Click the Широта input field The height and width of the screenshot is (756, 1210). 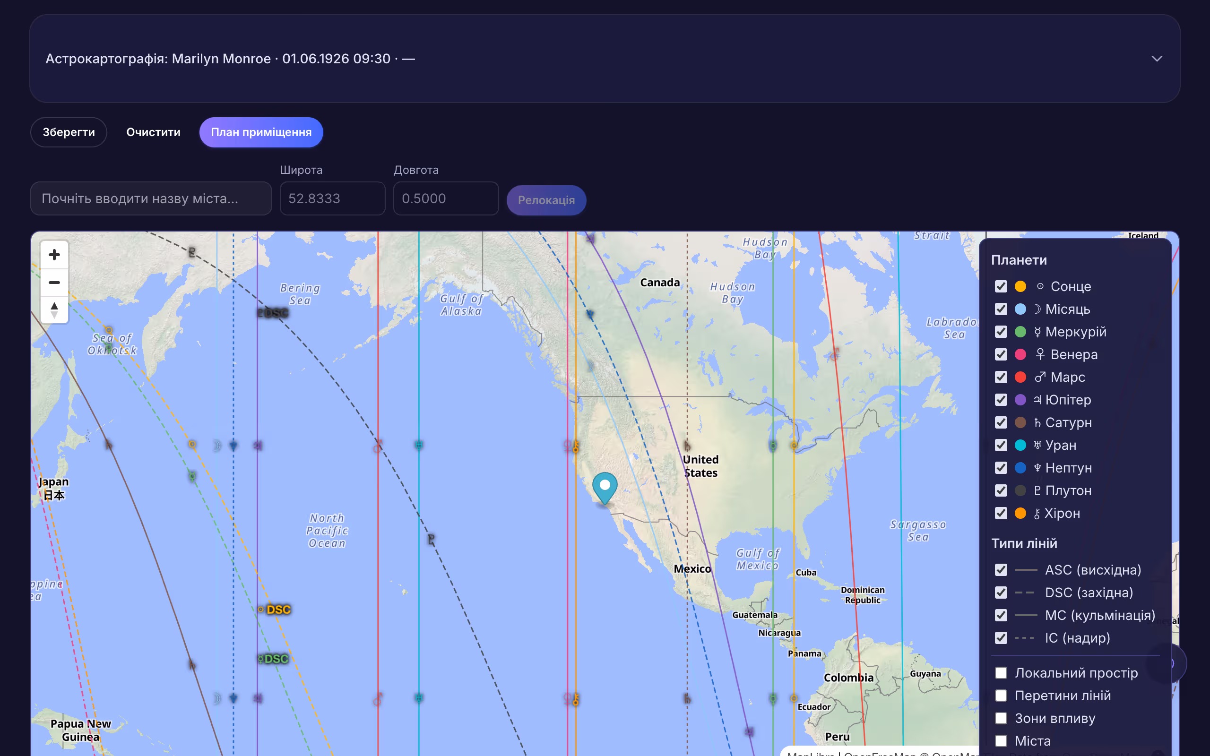coord(332,198)
